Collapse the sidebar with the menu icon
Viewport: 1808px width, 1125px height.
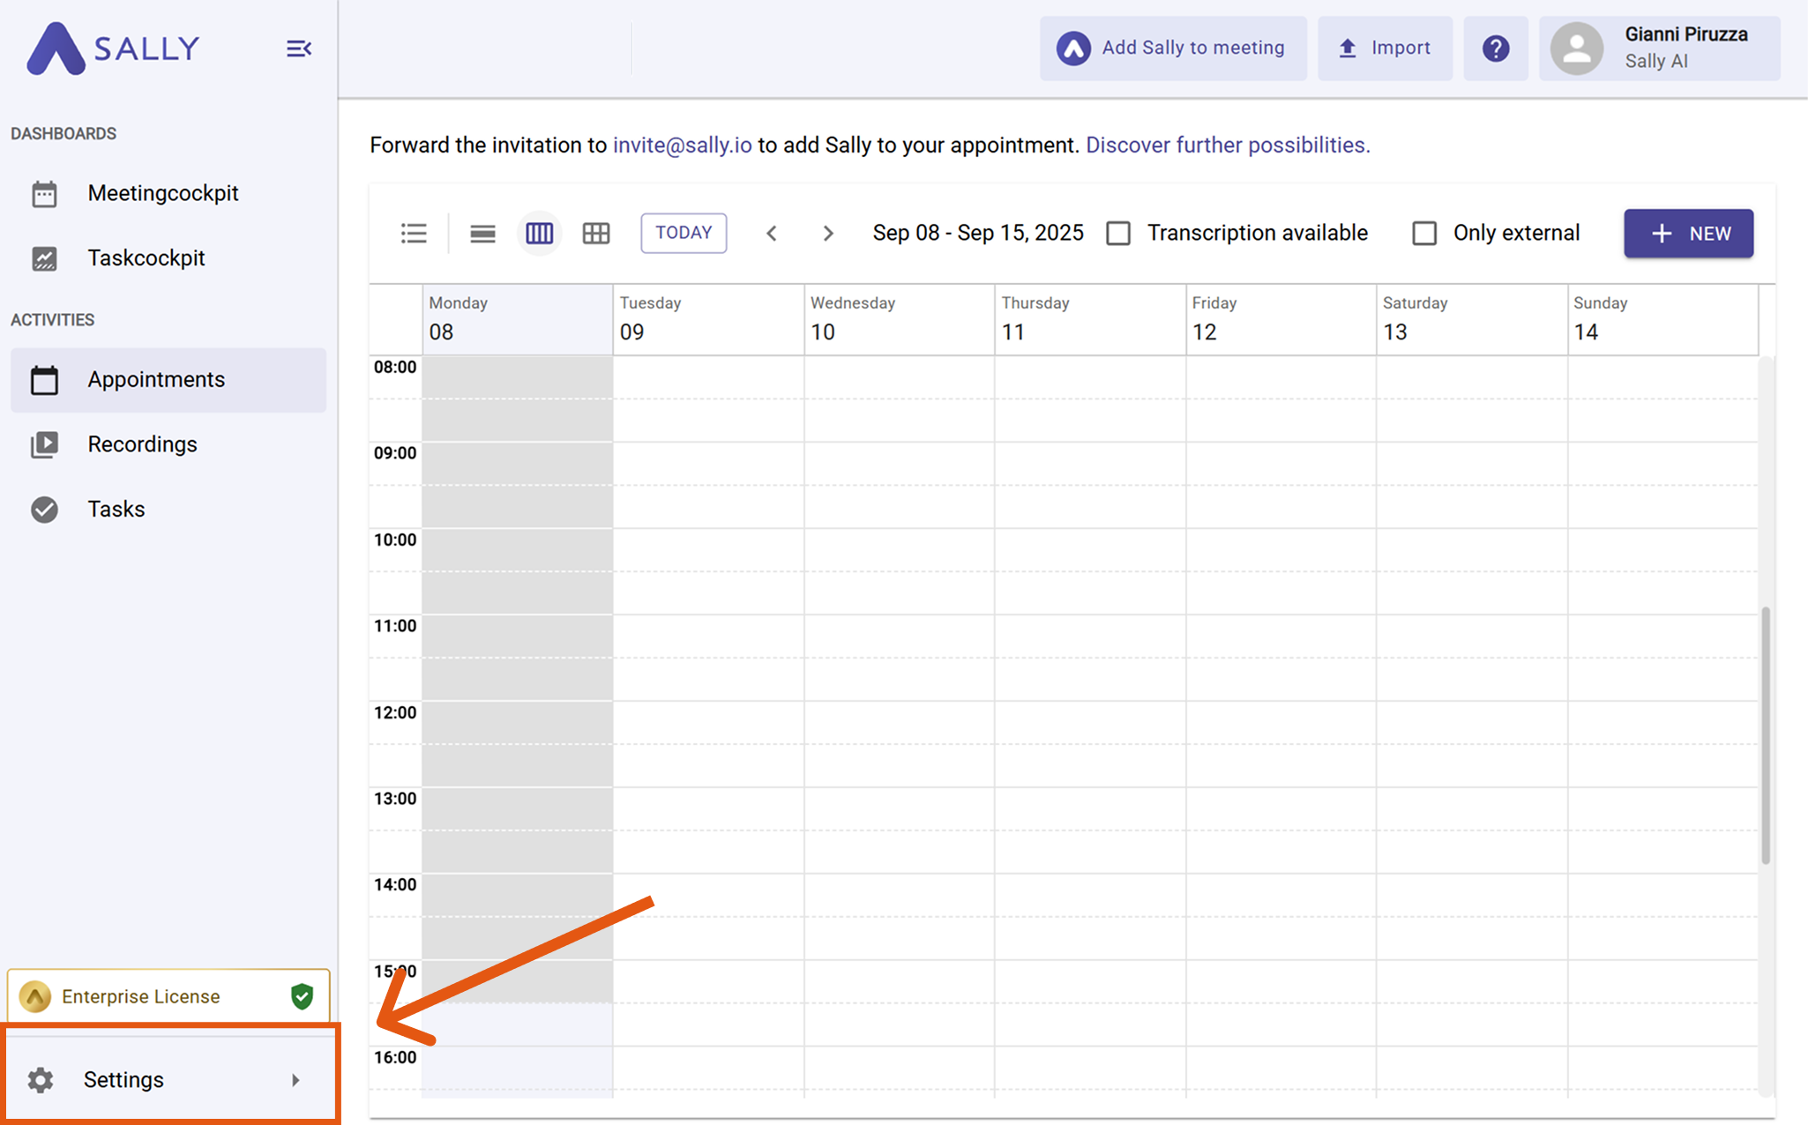pyautogui.click(x=299, y=48)
